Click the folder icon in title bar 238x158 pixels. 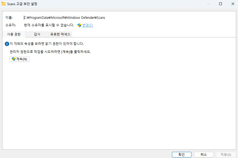pyautogui.click(x=3, y=4)
